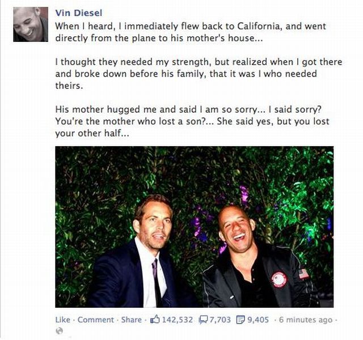Show the 9,405 shares count
The image size is (363, 340).
pos(258,320)
